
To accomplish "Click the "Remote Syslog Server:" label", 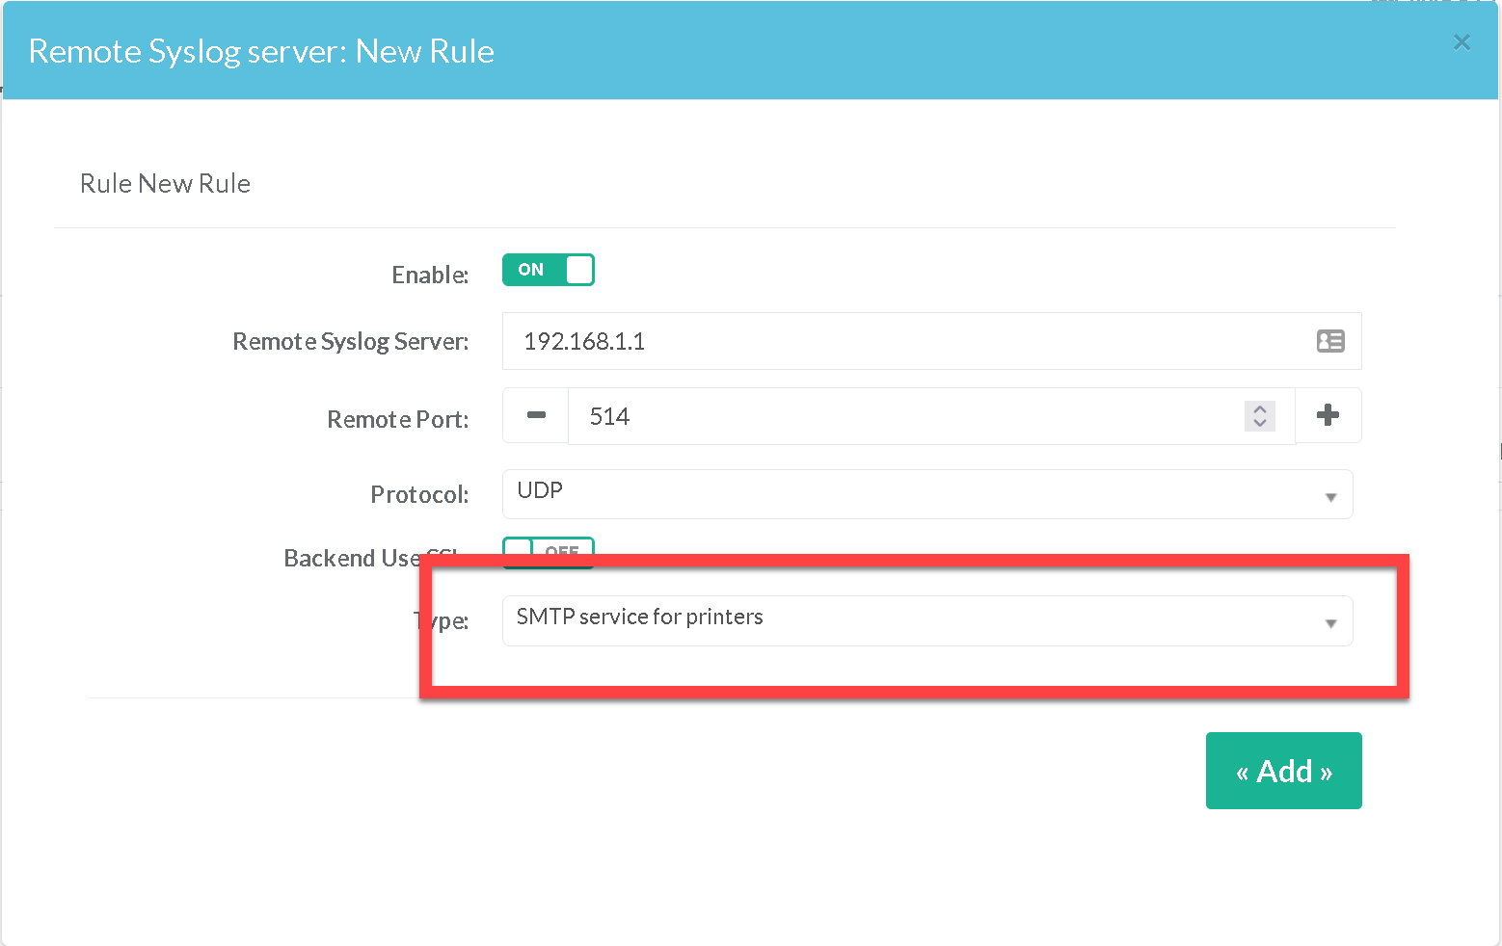I will (x=350, y=342).
